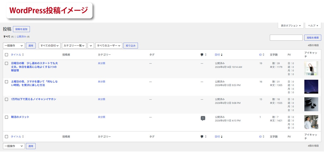Expand the ヘルプ panel
Screen dimensions: 324x152
tap(313, 26)
